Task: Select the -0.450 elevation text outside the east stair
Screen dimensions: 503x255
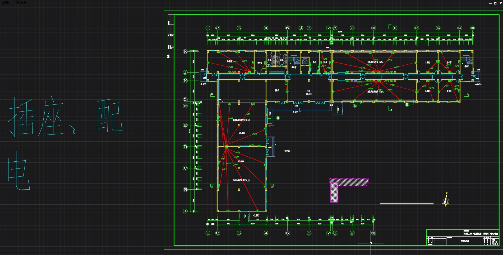Action: click(478, 85)
